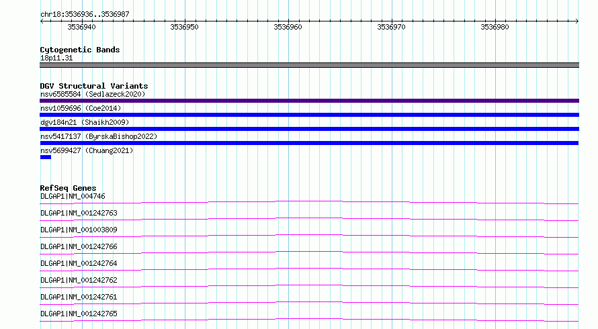
Task: Click ruler position 3536980
Action: pos(495,27)
